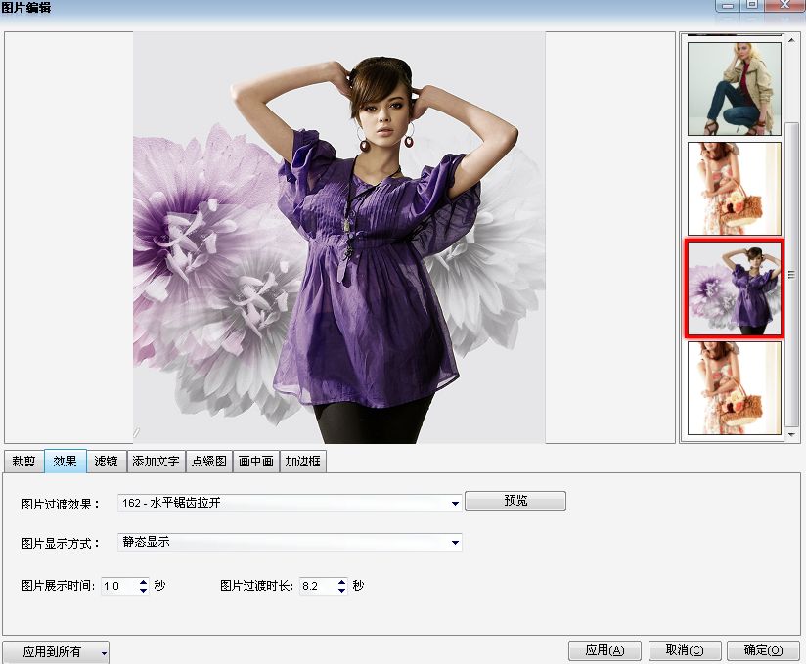The image size is (806, 664).
Task: Increase 图片展示时间 with the up arrow
Action: coord(144,582)
